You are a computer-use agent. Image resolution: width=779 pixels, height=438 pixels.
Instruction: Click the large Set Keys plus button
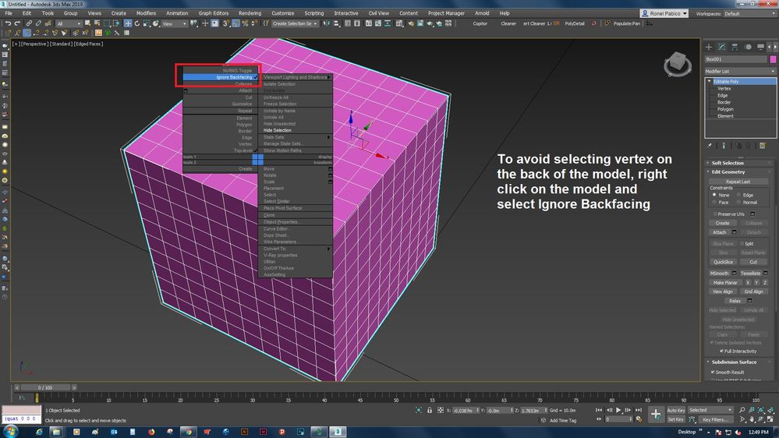point(656,414)
